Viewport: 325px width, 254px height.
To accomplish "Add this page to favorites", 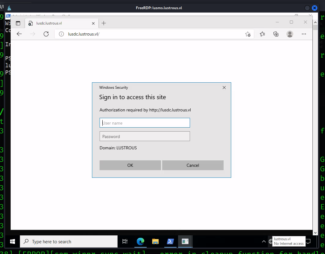I will pyautogui.click(x=248, y=34).
